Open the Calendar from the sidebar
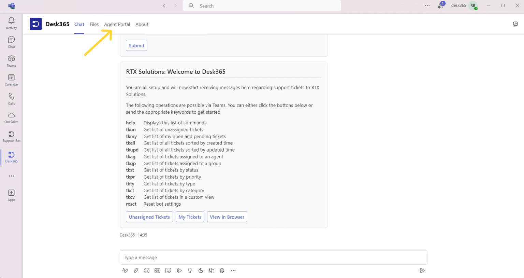 coord(11,79)
